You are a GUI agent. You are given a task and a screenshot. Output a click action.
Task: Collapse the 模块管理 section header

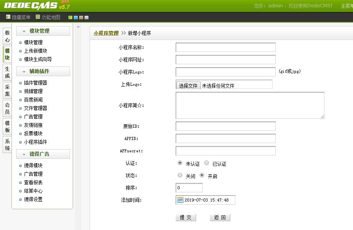click(43, 31)
